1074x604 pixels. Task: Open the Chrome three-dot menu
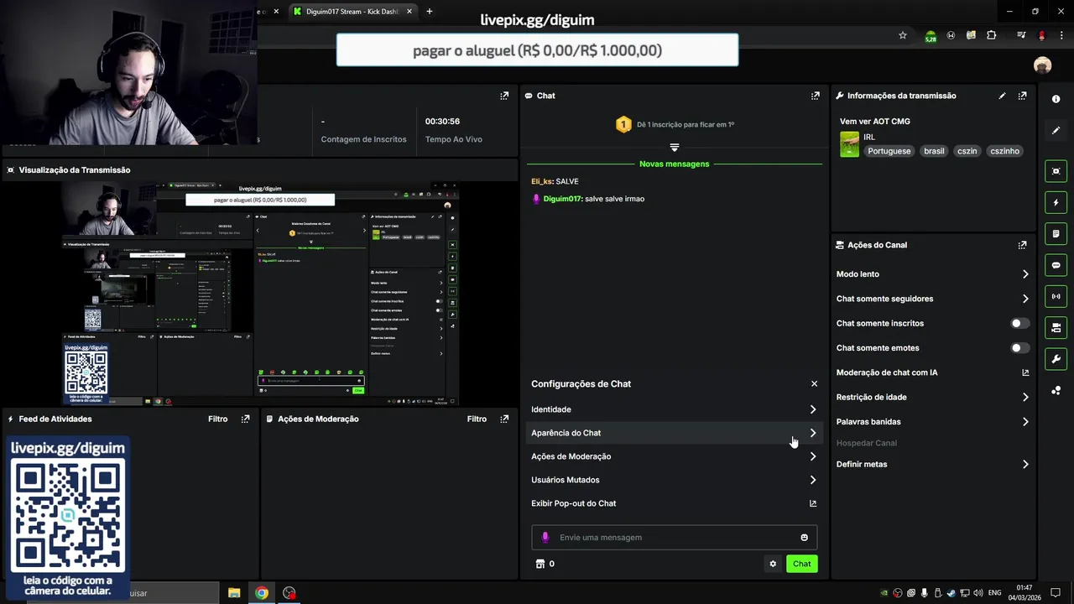(1060, 35)
